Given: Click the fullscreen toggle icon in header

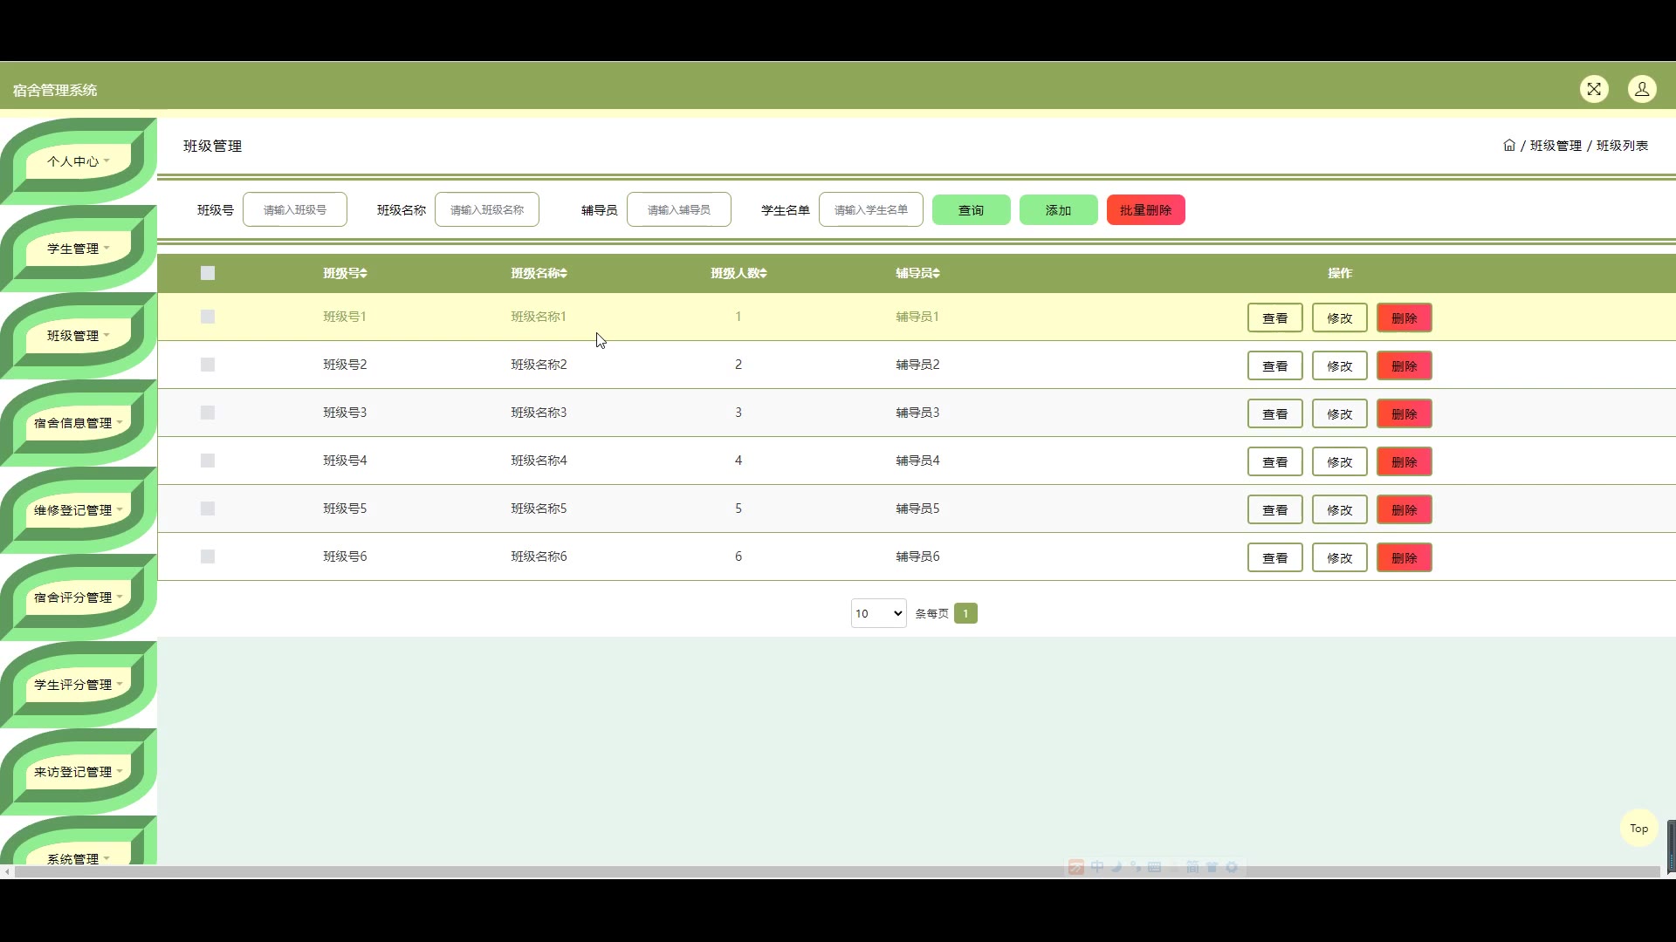Looking at the screenshot, I should 1594,89.
